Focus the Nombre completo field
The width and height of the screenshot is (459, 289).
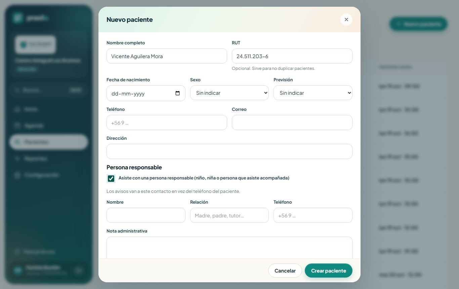167,56
